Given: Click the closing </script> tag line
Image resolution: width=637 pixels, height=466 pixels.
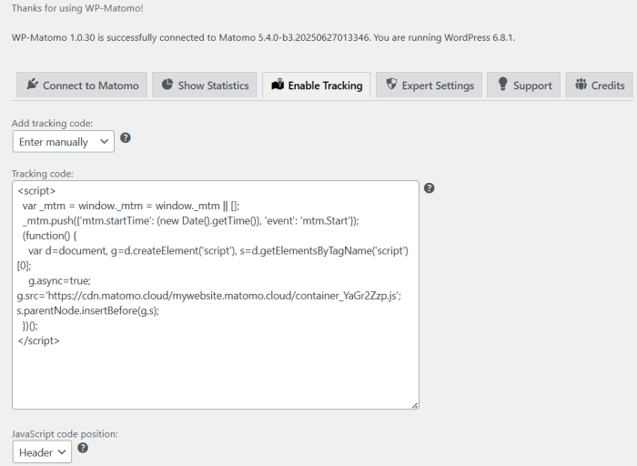Looking at the screenshot, I should 38,340.
